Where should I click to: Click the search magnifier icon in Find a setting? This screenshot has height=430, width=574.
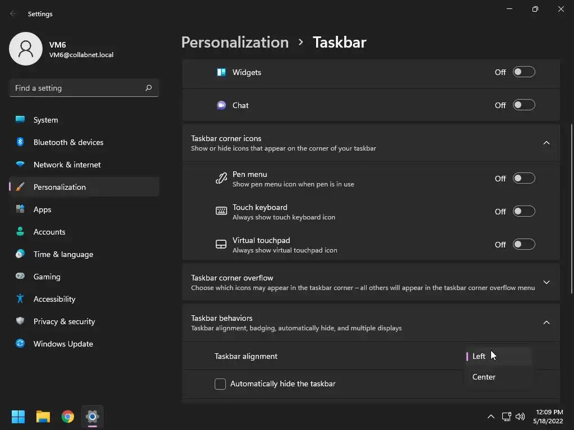(x=149, y=88)
